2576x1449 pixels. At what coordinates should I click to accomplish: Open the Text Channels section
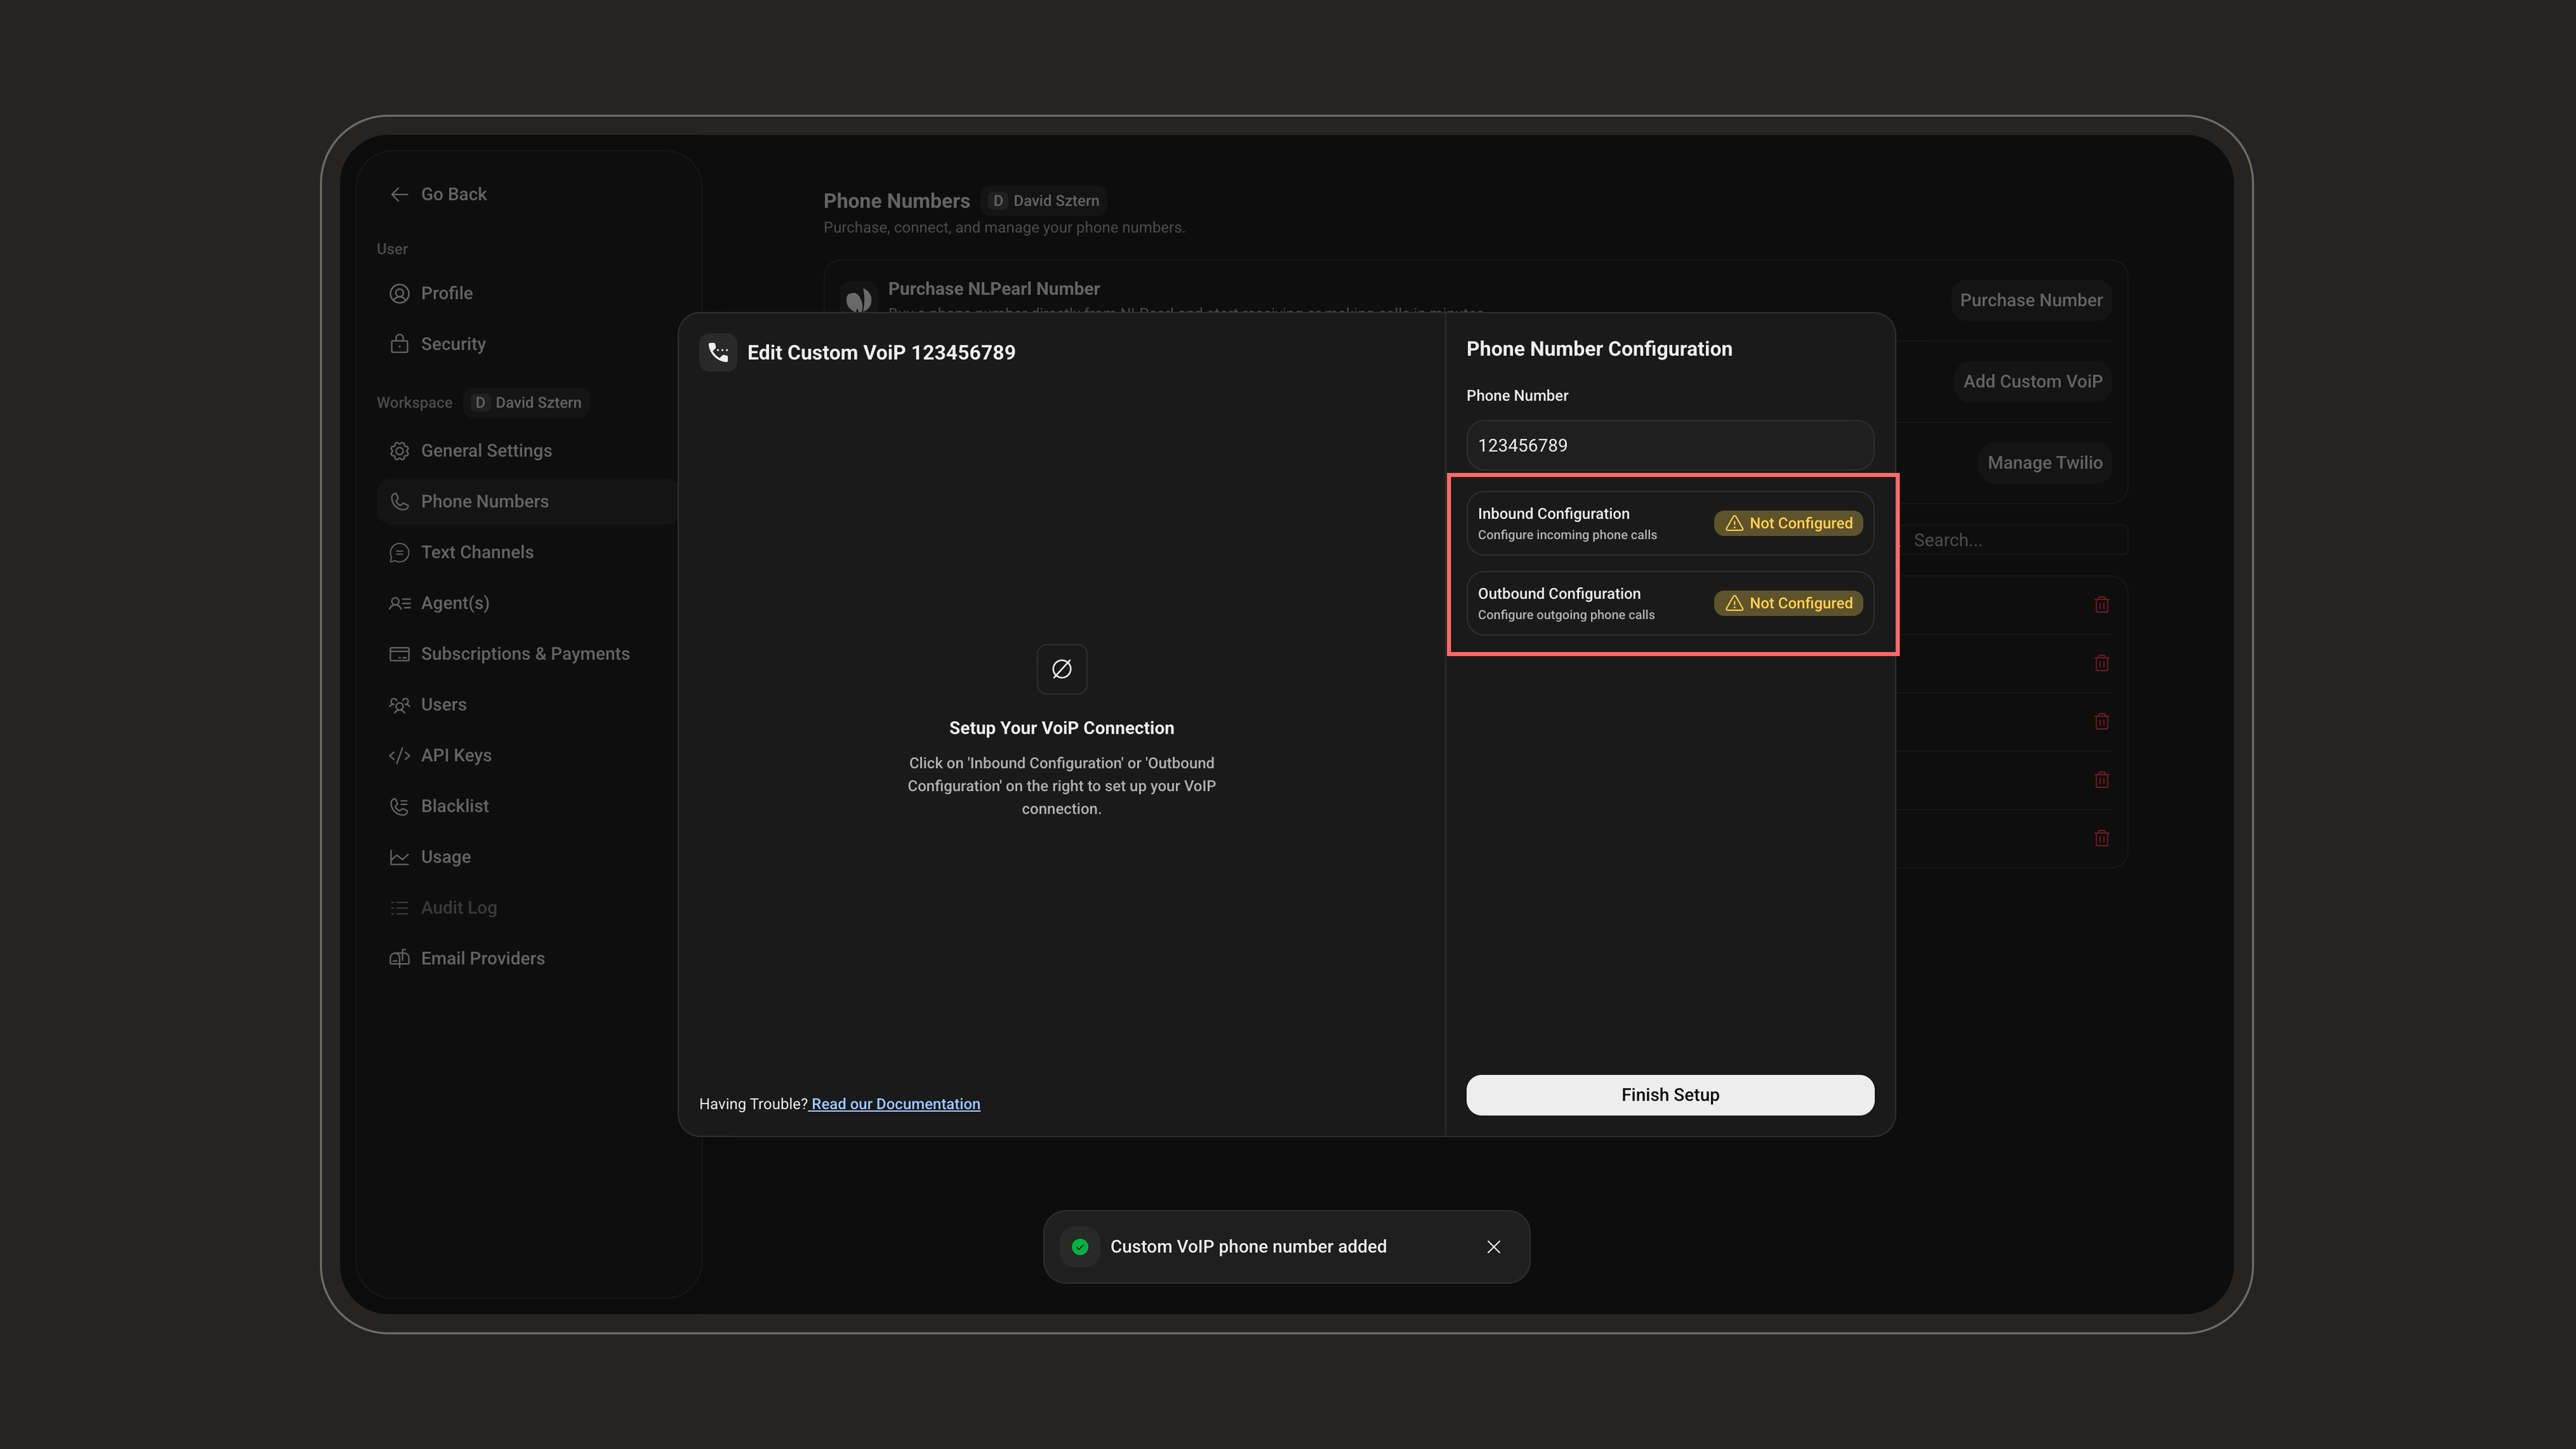point(477,553)
